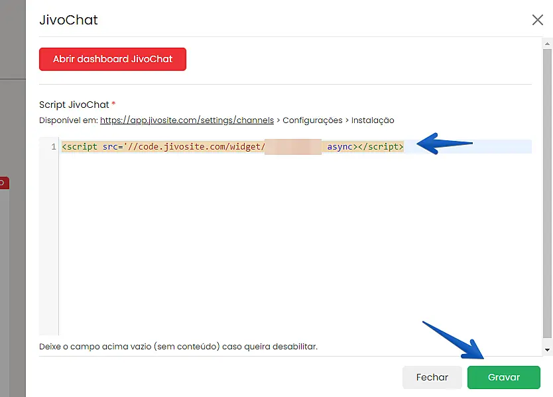
Task: Click into the script code editor line 1
Action: 296,147
